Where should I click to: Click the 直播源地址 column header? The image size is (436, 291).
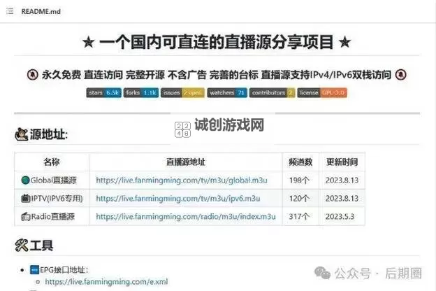[186, 162]
